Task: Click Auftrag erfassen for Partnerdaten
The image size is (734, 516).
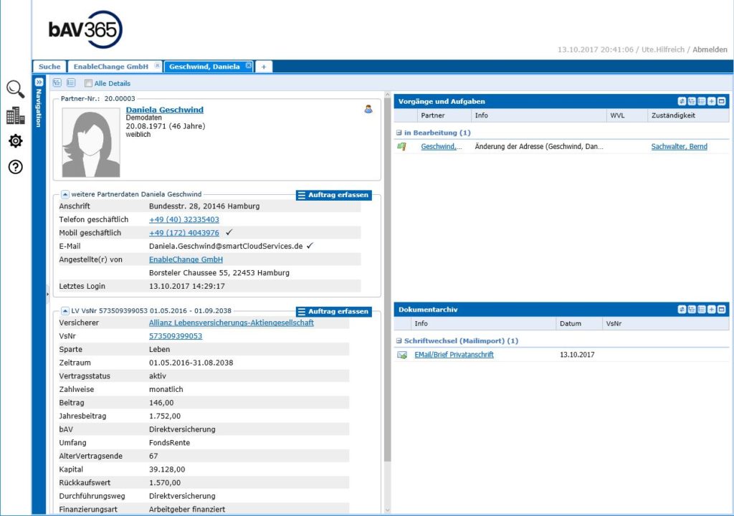Action: (333, 195)
